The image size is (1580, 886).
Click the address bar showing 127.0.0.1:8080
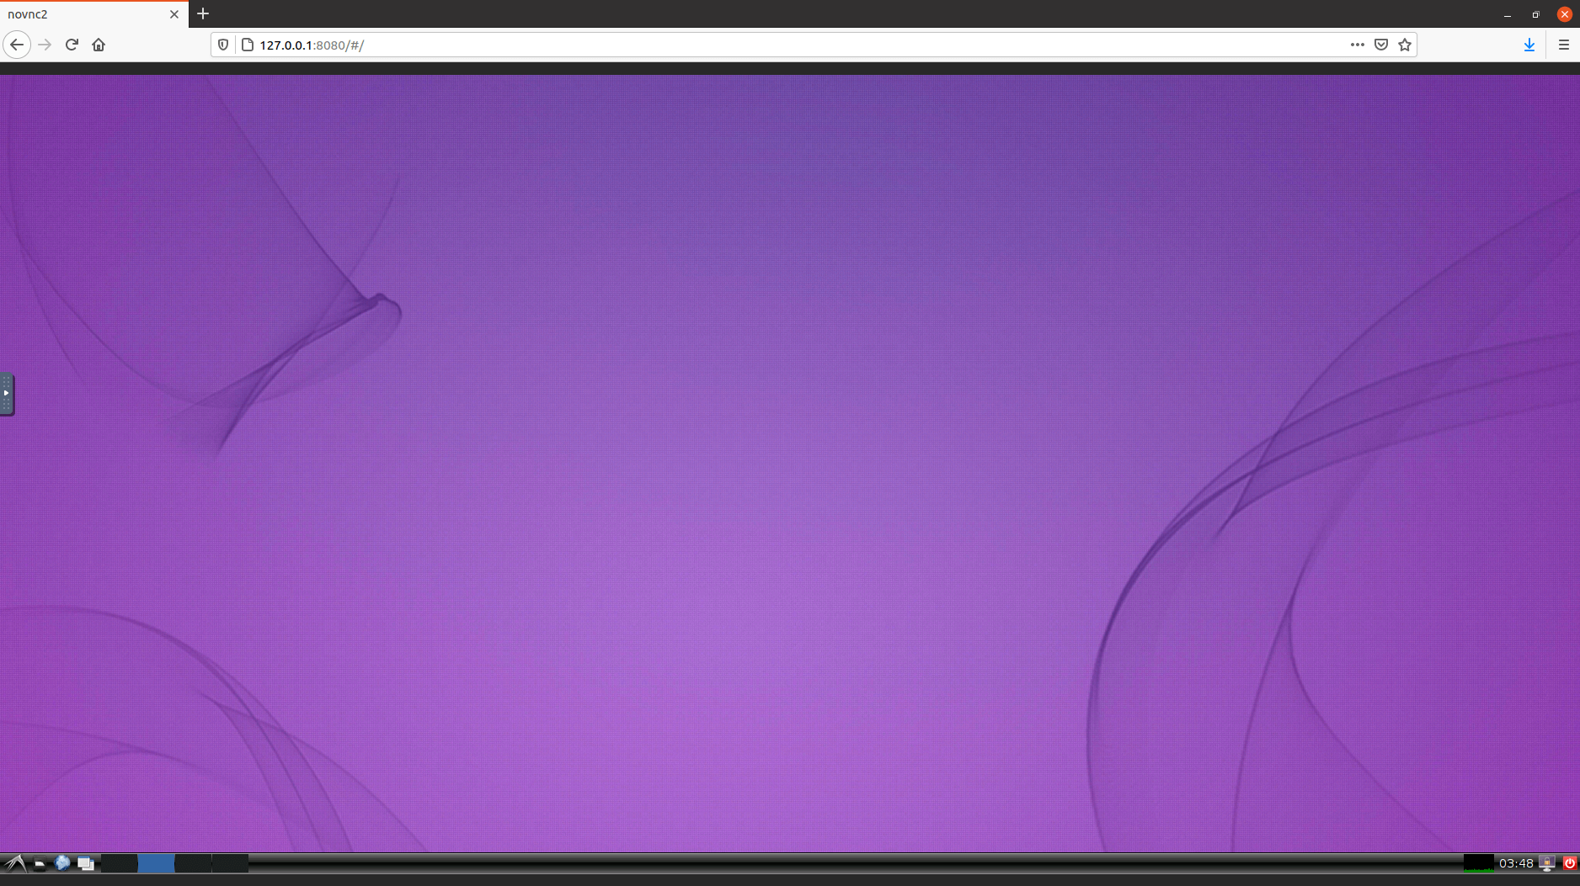coord(758,45)
